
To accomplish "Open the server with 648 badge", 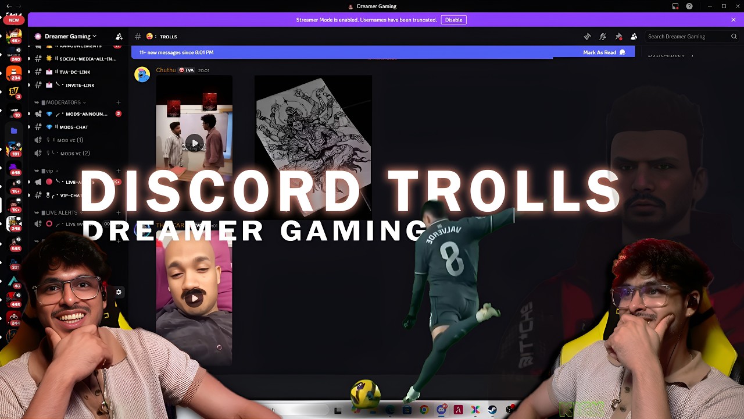I will [x=14, y=168].
